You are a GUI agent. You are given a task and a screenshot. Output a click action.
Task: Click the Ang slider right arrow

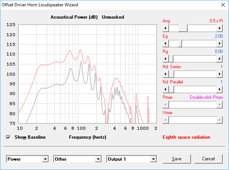pyautogui.click(x=219, y=28)
